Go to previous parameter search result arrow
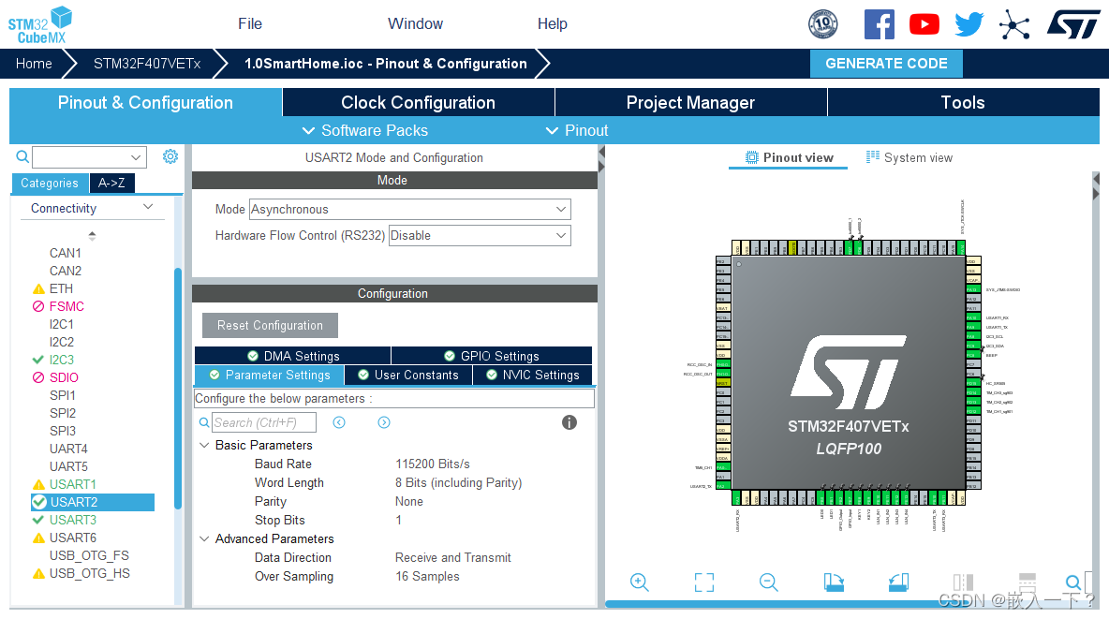The height and width of the screenshot is (619, 1109). tap(339, 422)
